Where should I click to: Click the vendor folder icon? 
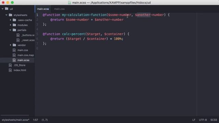point(14,45)
